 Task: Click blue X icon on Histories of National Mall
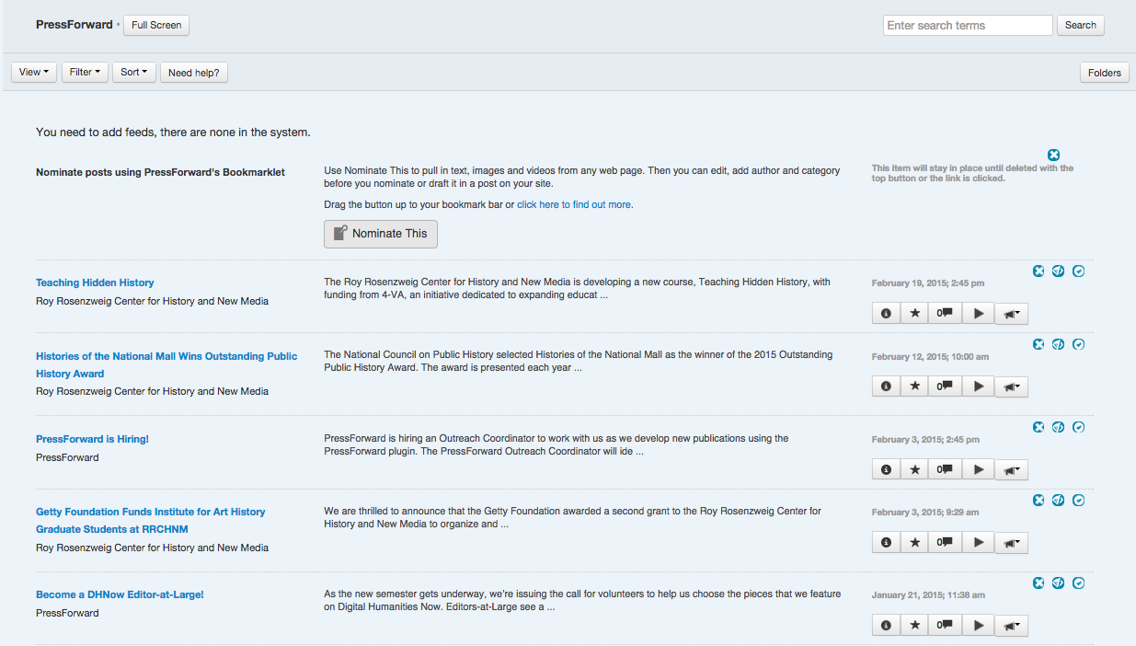coord(1038,344)
